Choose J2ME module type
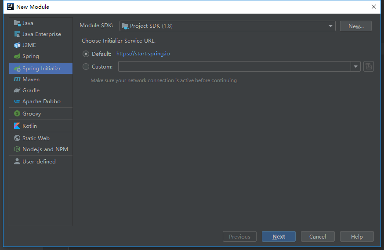The image size is (384, 250). pyautogui.click(x=41, y=45)
